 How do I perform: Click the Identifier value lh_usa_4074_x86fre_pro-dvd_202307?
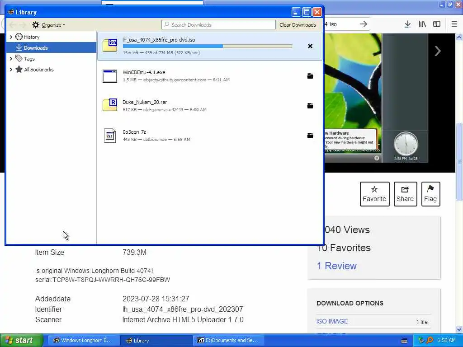tap(183, 309)
